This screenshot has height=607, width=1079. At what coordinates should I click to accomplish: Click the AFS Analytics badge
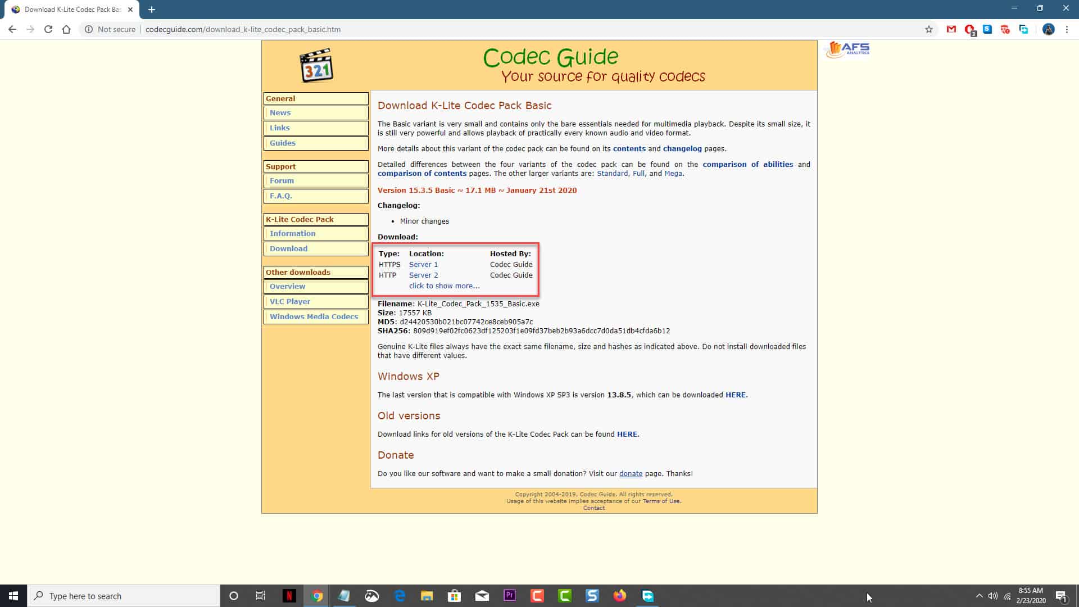[848, 49]
